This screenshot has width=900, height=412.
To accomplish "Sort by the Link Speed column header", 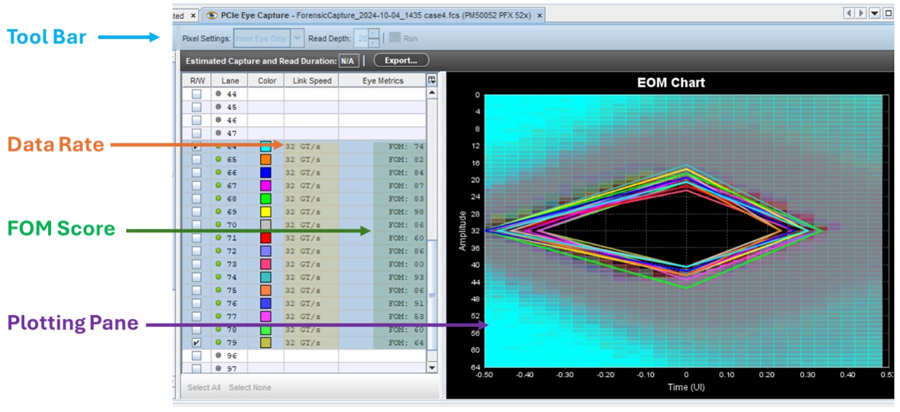I will point(311,81).
